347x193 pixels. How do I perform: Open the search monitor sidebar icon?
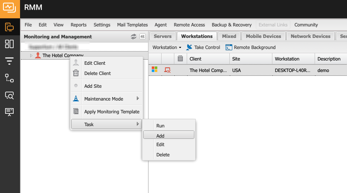coord(9,95)
